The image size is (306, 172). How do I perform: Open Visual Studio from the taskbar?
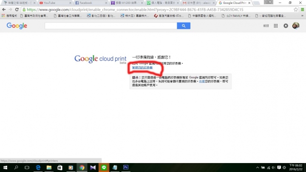tap(93, 167)
